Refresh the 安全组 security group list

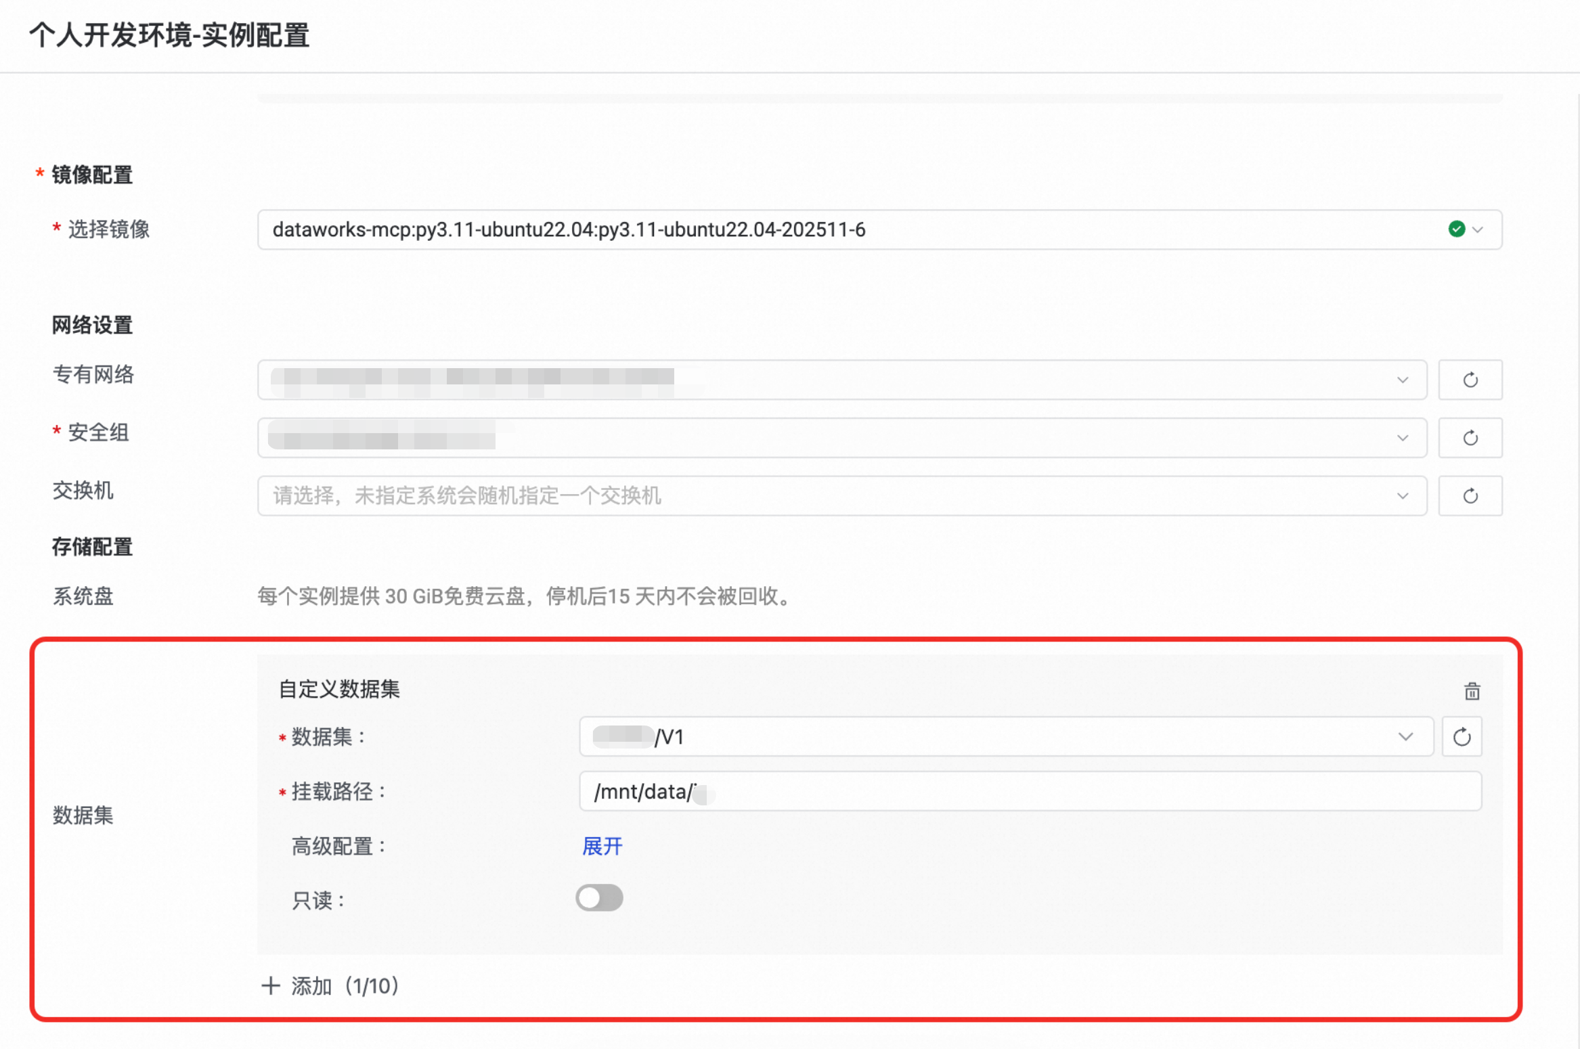click(1470, 438)
